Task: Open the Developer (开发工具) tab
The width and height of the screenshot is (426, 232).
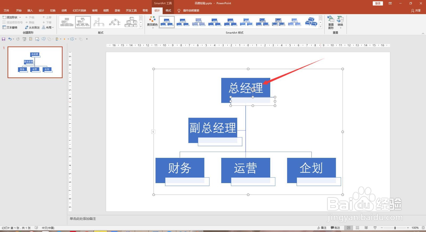Action: (x=131, y=10)
